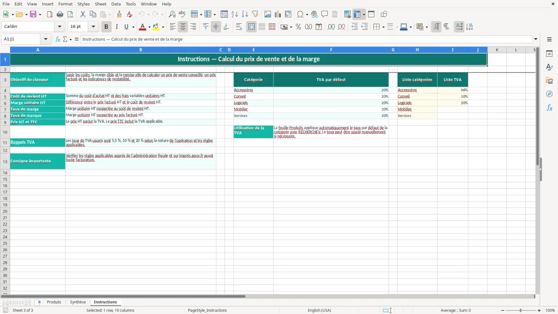Screen dimensions: 558x314
Task: Insert a chart
Action: coord(278,14)
